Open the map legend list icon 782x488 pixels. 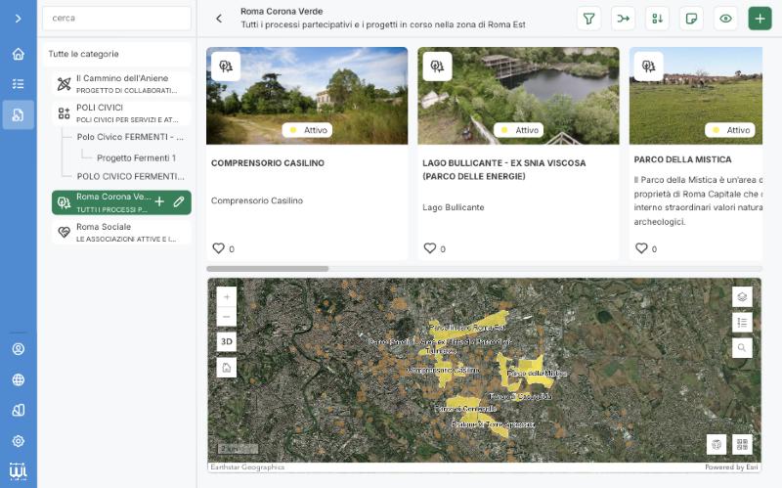742,323
